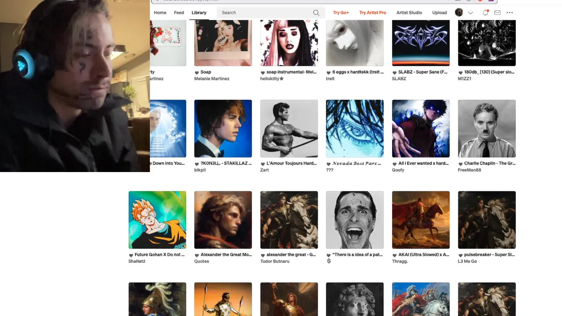Image resolution: width=562 pixels, height=316 pixels.
Task: Expand the profile dropdown chevron
Action: coord(471,13)
